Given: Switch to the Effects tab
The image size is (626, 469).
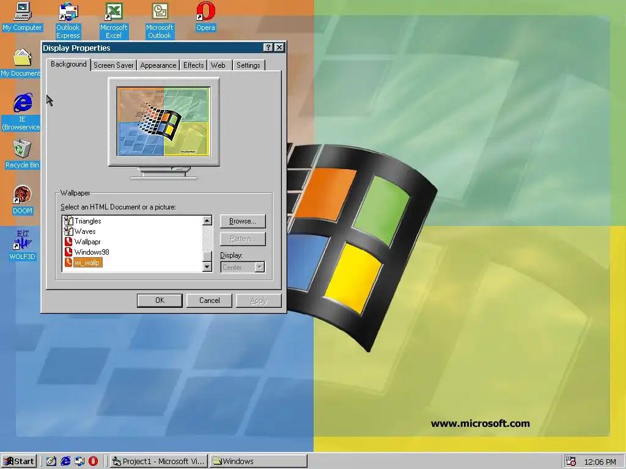Looking at the screenshot, I should click(x=194, y=65).
